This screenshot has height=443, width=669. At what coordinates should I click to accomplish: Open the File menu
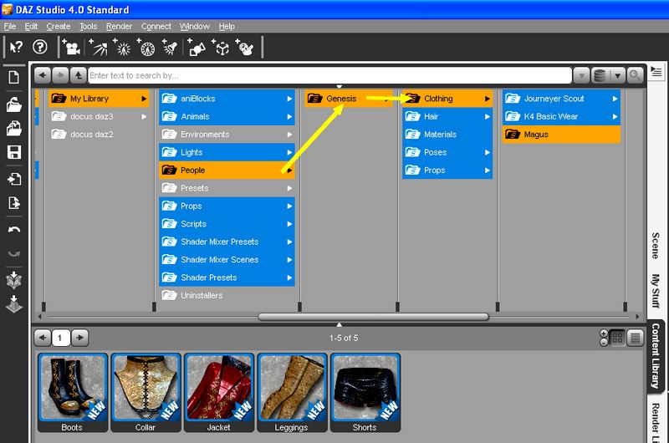click(x=10, y=27)
